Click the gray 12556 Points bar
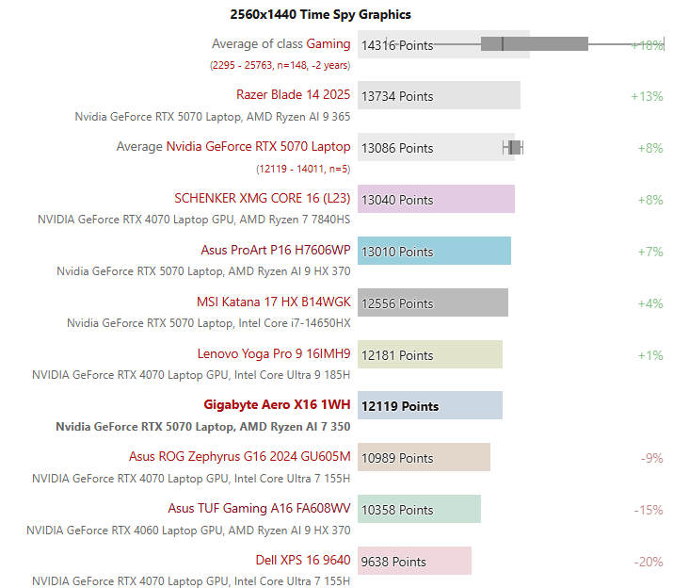The height and width of the screenshot is (588, 673). click(x=433, y=302)
